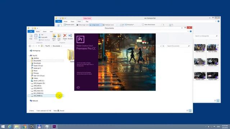Open the quick access toolbar dropdown in Documents
The height and width of the screenshot is (129, 230).
click(x=37, y=28)
